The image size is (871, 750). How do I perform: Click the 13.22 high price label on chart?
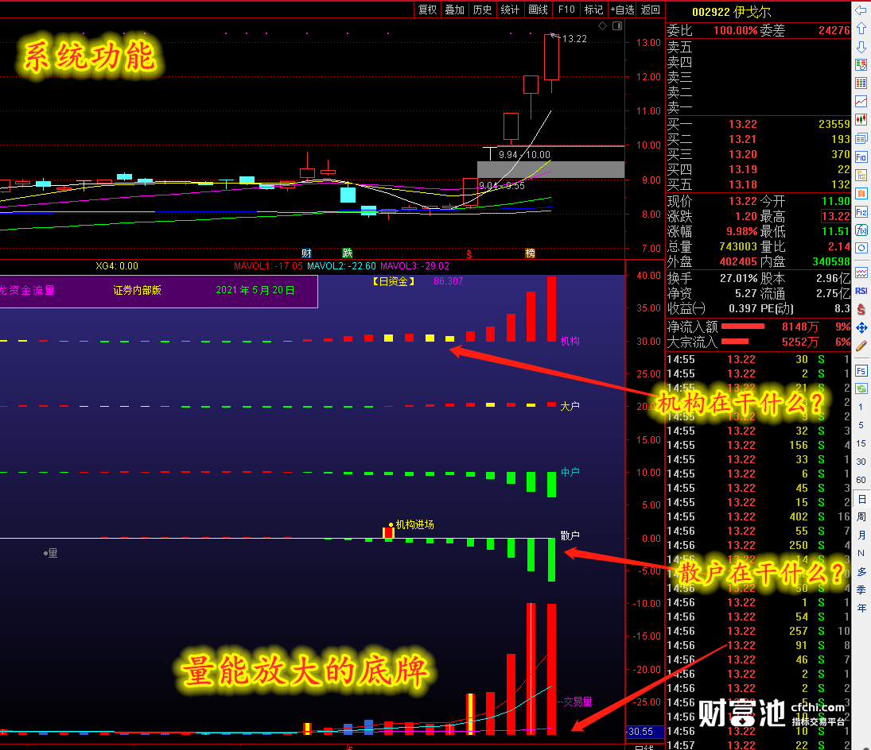(574, 39)
